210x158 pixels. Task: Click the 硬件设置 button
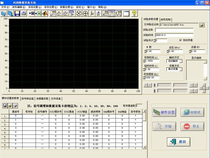point(164,112)
